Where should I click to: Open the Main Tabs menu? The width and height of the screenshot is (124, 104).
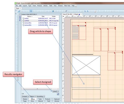coord(67,6)
